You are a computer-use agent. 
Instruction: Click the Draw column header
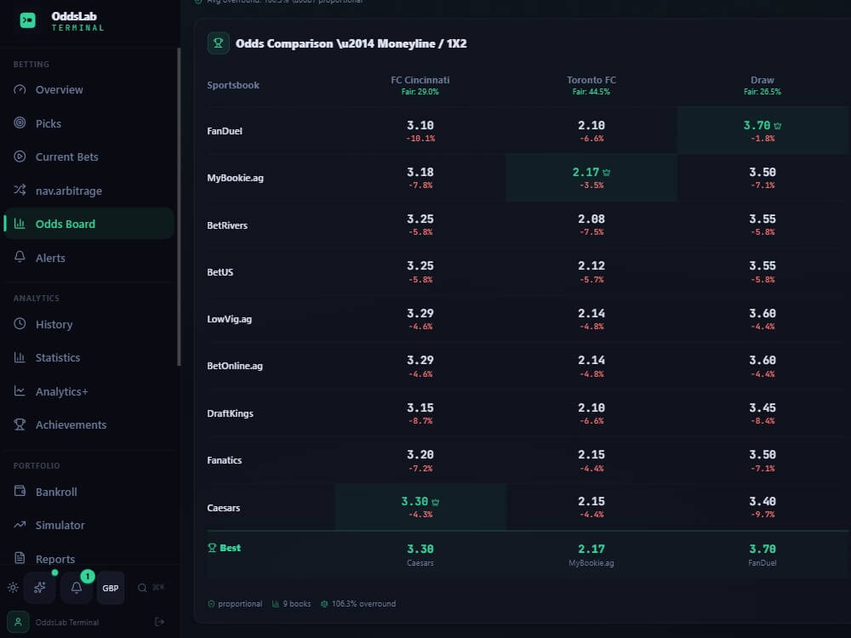point(762,85)
